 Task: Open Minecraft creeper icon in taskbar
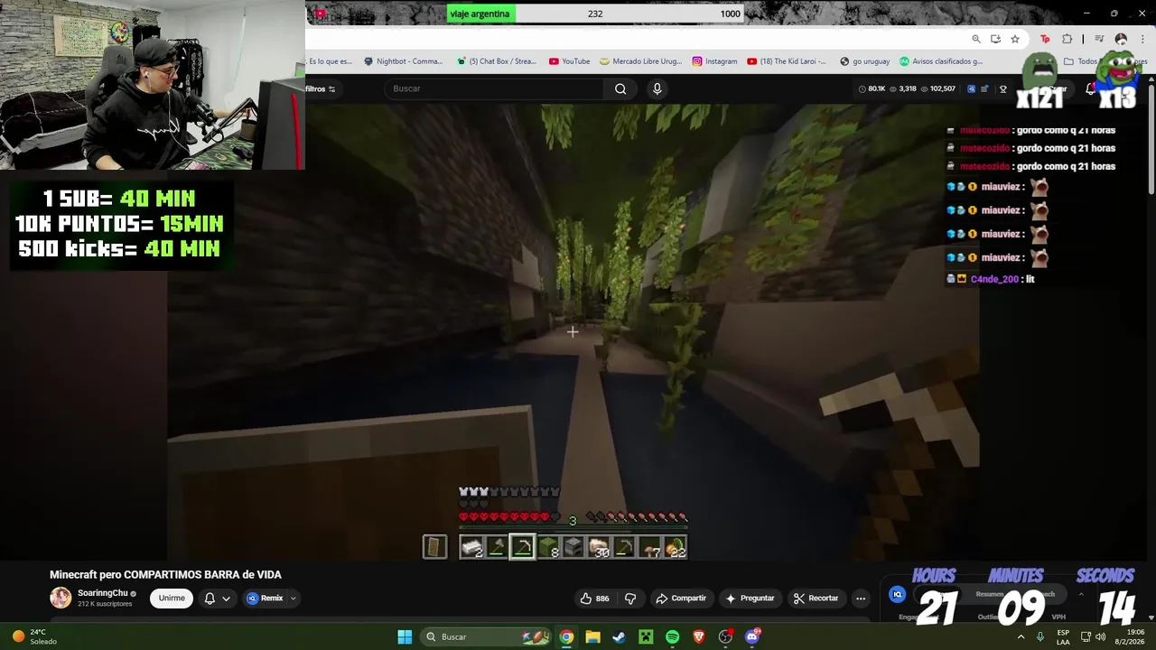point(646,636)
